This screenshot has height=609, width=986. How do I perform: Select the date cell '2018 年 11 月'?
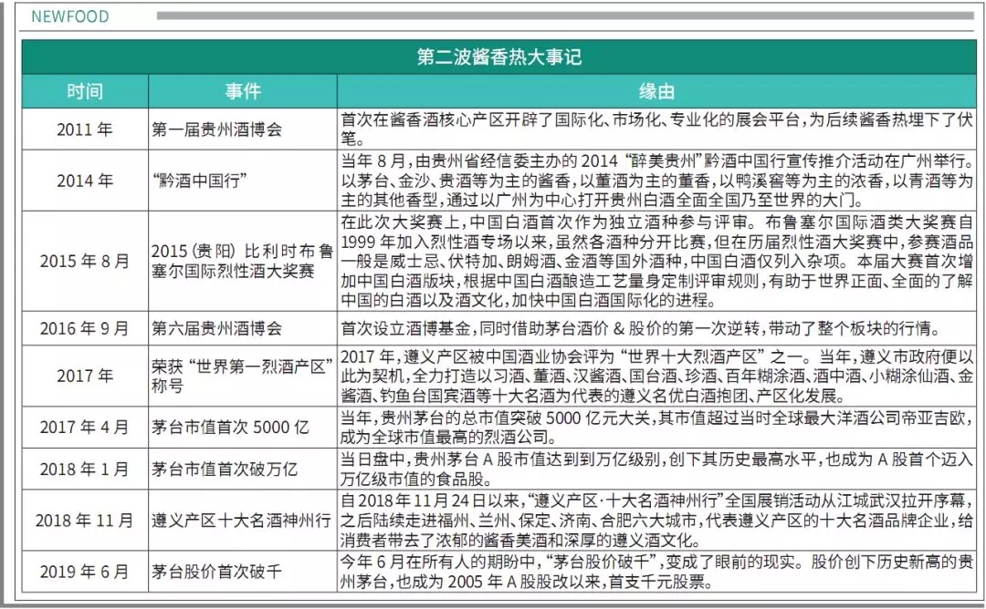(x=85, y=521)
